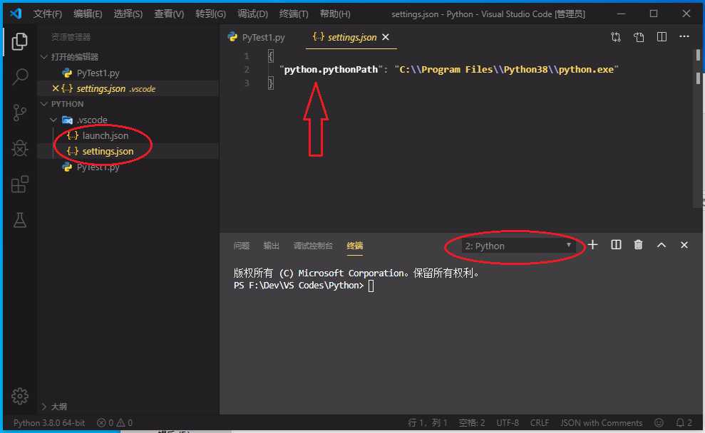Open the Debug view icon
Image resolution: width=705 pixels, height=433 pixels.
tap(20, 148)
